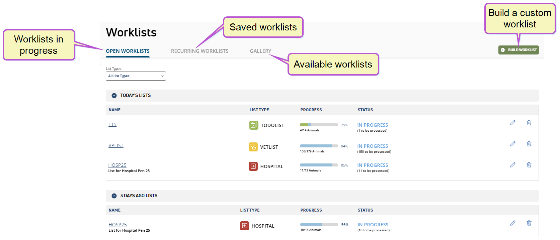Click the progress bar showing 56%
The width and height of the screenshot is (560, 240).
(x=319, y=225)
